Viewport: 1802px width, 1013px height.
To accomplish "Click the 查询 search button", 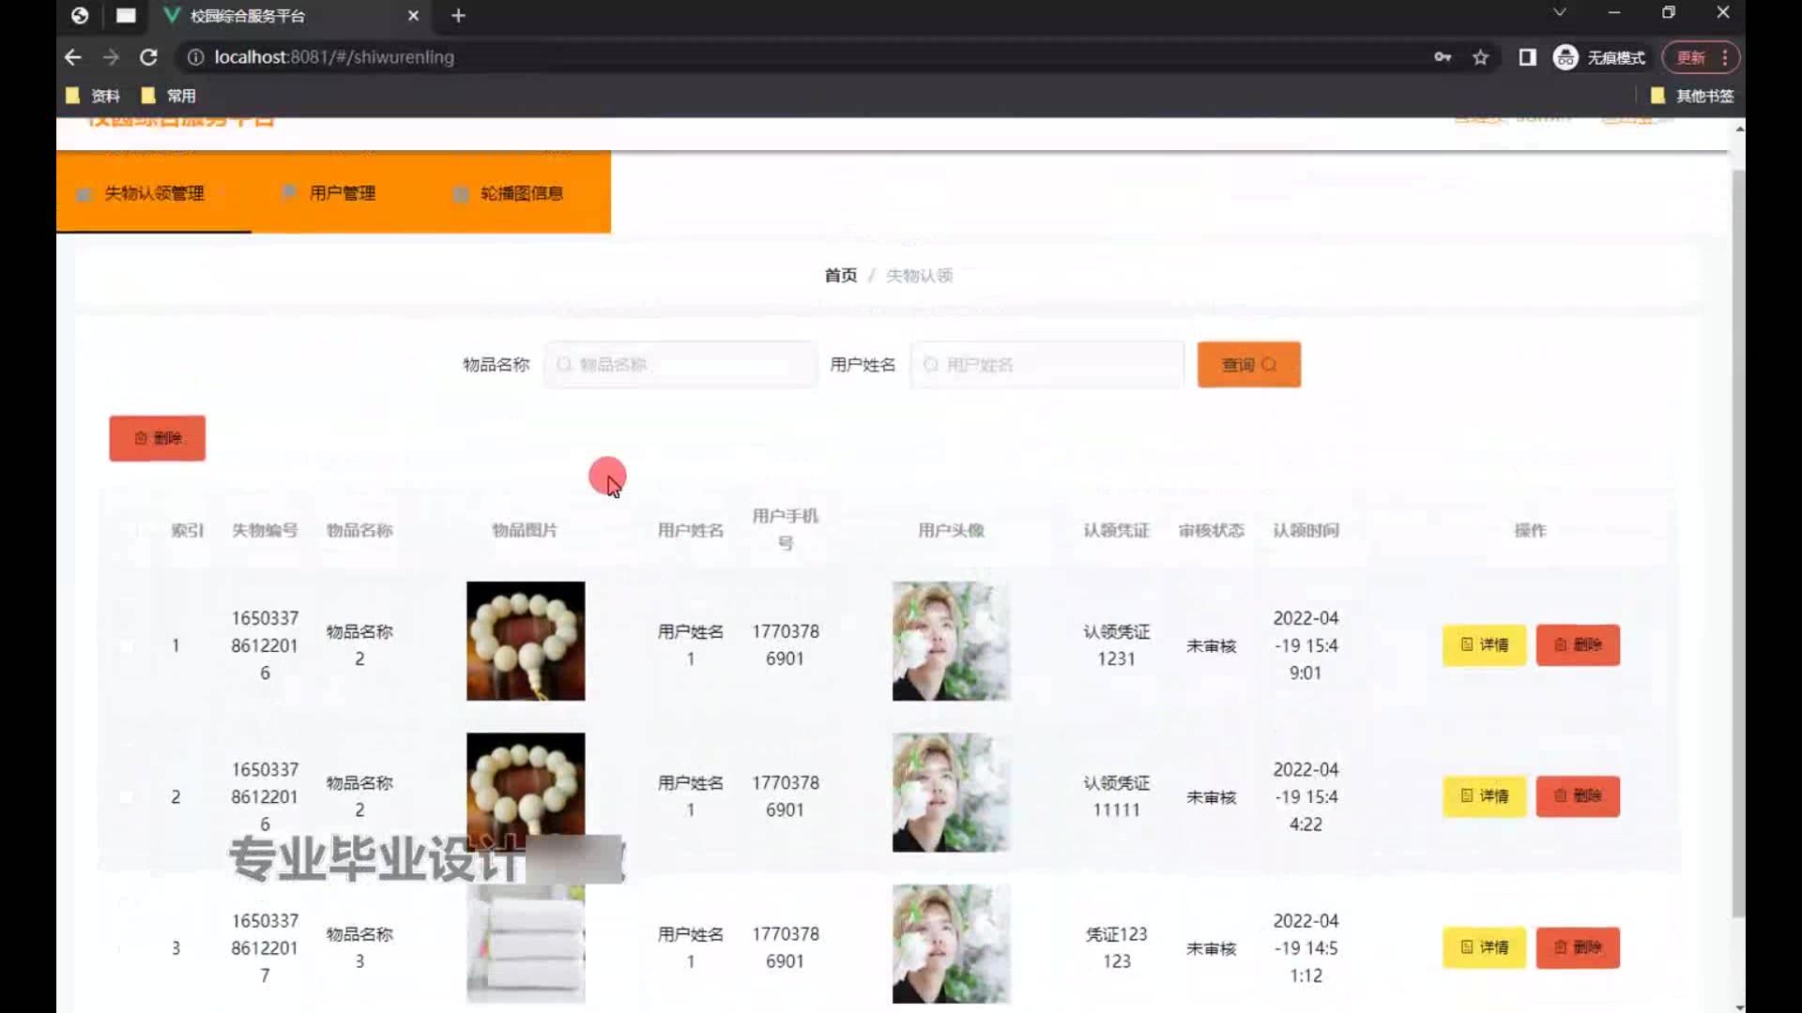I will click(1248, 365).
